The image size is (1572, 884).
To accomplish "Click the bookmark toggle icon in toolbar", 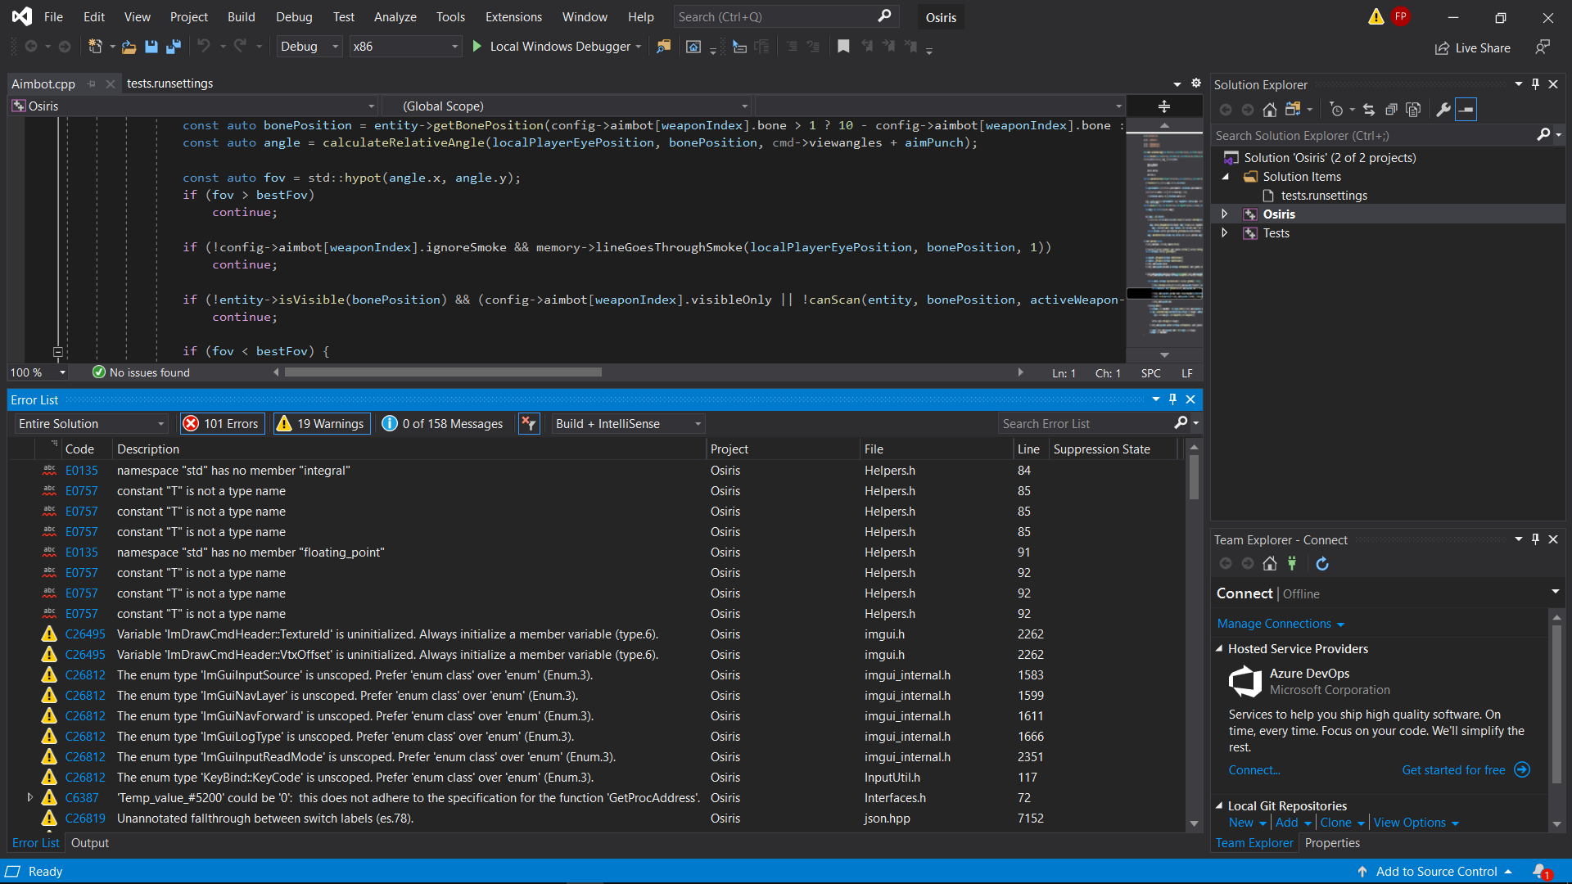I will (x=843, y=47).
